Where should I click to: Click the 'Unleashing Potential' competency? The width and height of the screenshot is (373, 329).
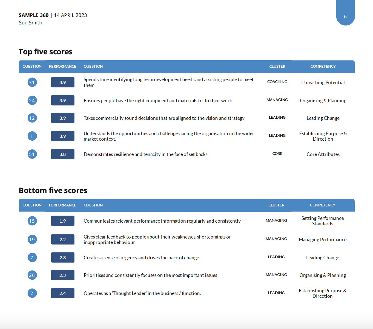[323, 83]
